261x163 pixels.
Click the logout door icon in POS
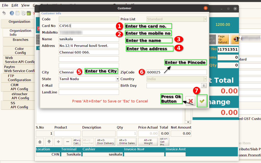(235, 39)
